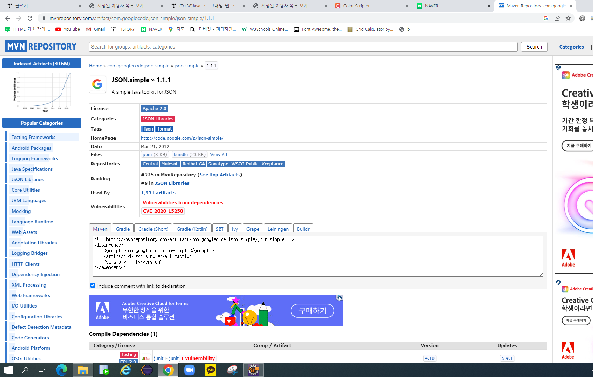Open junit version 4.10 link
Screen dimensions: 593x377
pyautogui.click(x=430, y=358)
